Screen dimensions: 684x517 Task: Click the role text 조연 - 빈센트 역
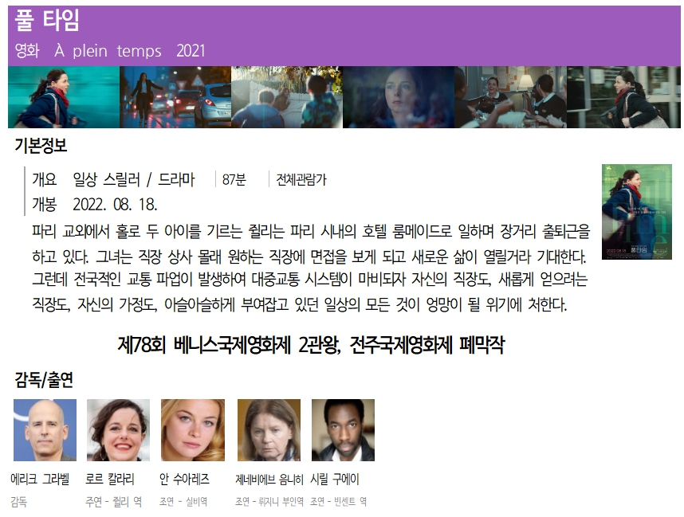338,502
